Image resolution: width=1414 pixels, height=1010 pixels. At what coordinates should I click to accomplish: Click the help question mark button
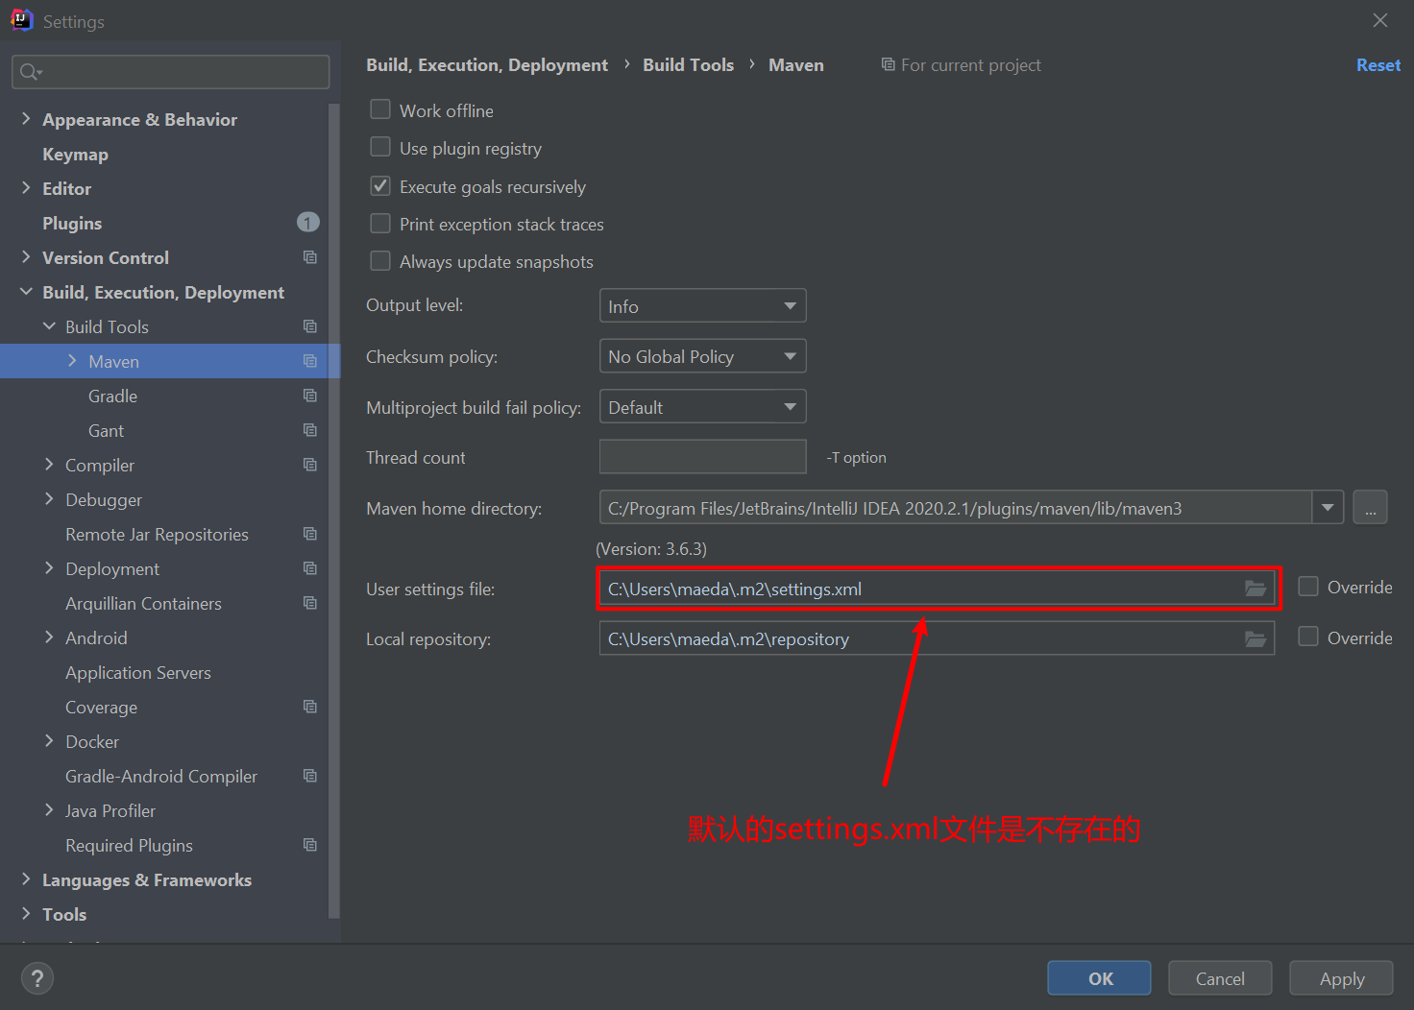37,978
